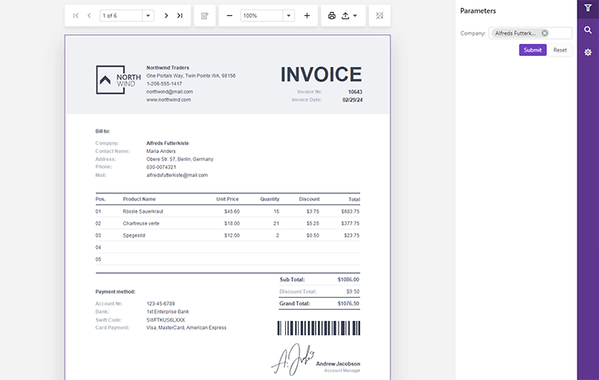Open the Export To dropdown
This screenshot has height=380, width=599.
coord(350,16)
